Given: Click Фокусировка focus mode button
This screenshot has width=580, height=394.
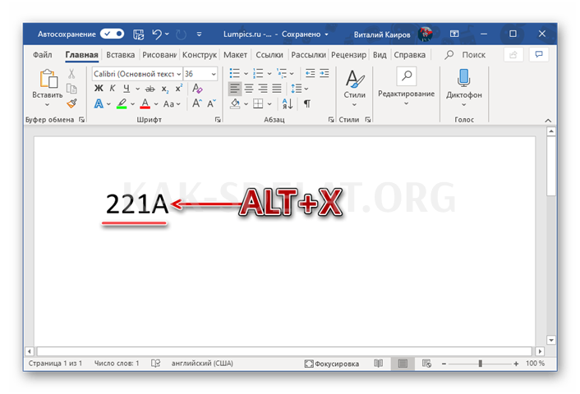Looking at the screenshot, I should tap(331, 364).
